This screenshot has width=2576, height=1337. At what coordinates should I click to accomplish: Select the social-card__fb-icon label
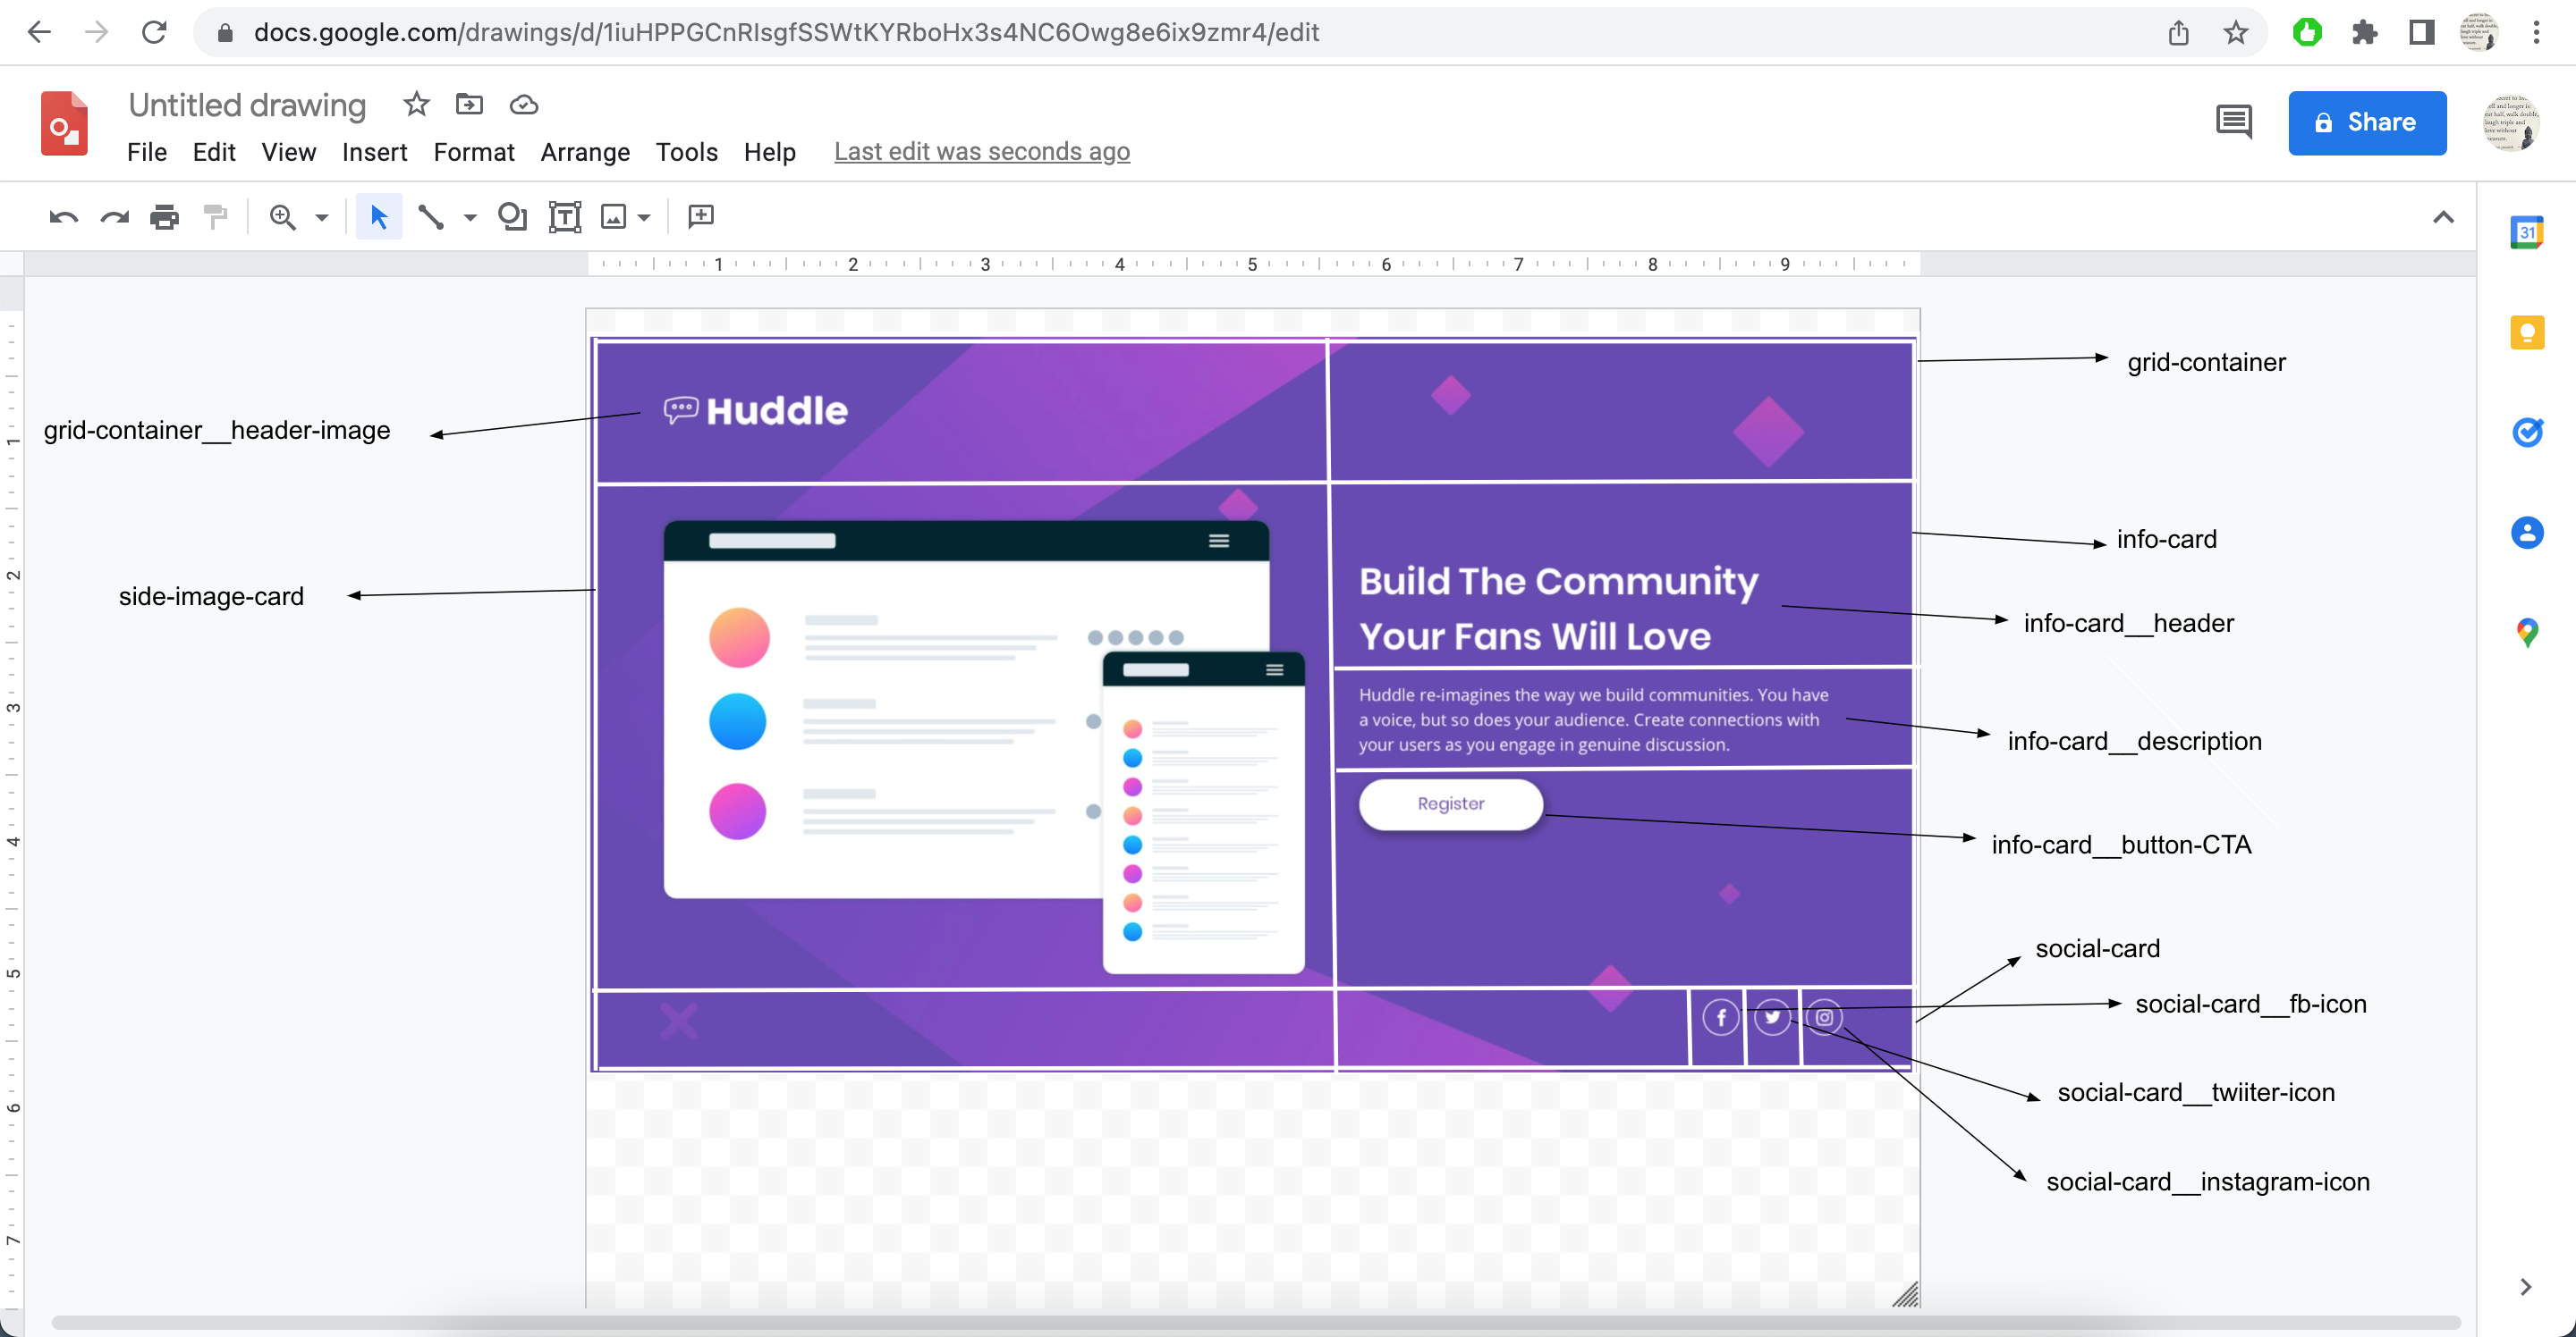(2251, 1004)
